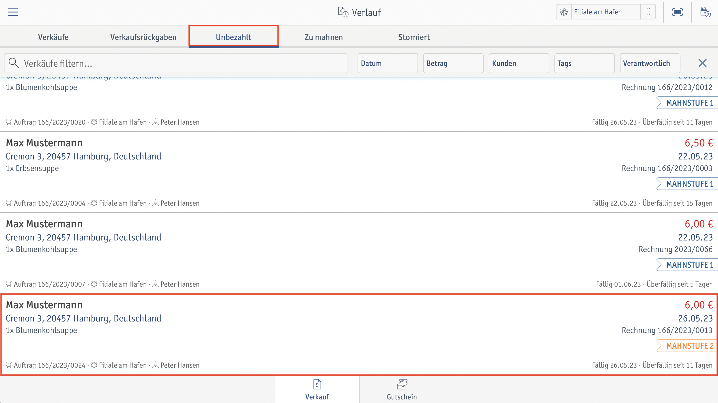
Task: Click the branch snowflake icon beside Filiale am Hafen
Action: [x=563, y=12]
